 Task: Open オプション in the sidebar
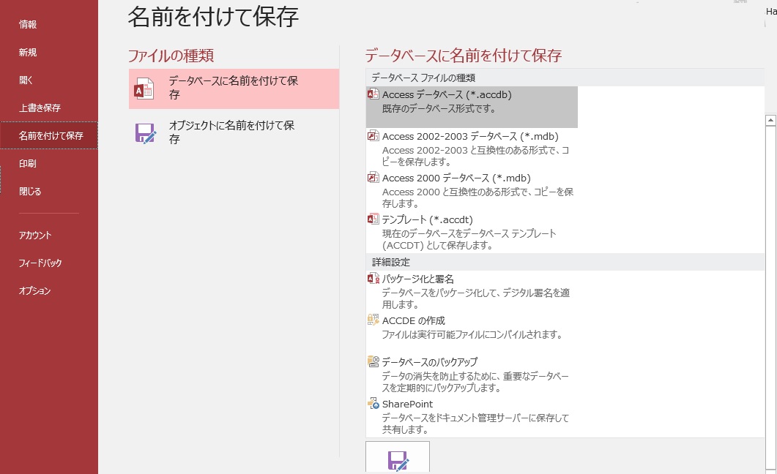(34, 290)
